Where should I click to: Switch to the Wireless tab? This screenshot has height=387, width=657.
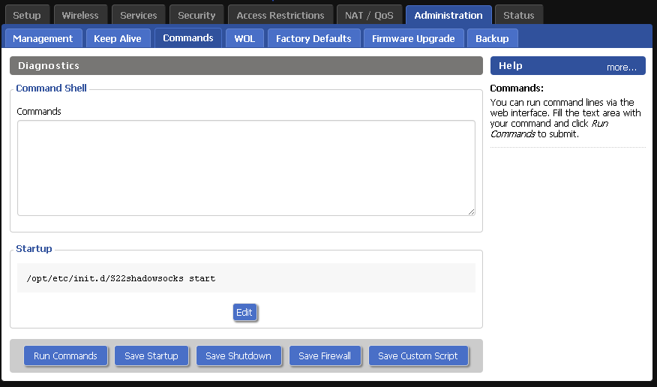pyautogui.click(x=80, y=15)
